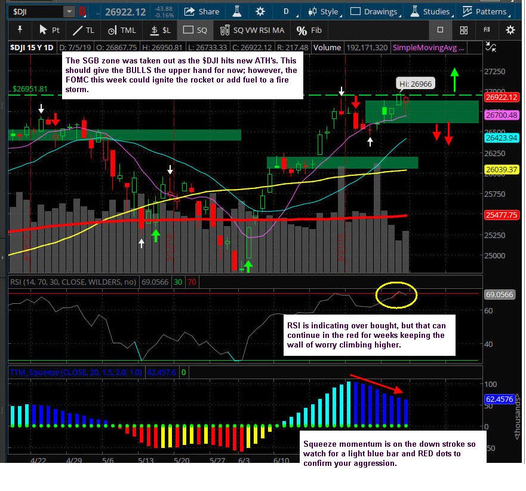Expand the Style dropdown menu

click(x=324, y=12)
